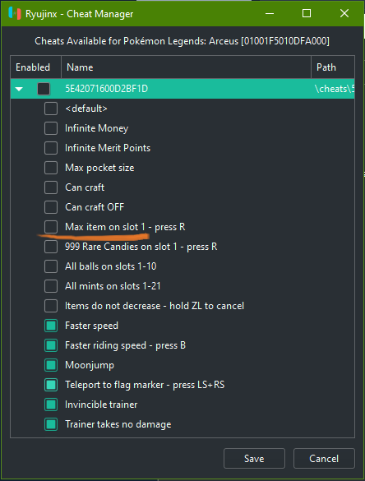Enable the Infinite Money checkbox
The width and height of the screenshot is (365, 481).
tap(51, 128)
